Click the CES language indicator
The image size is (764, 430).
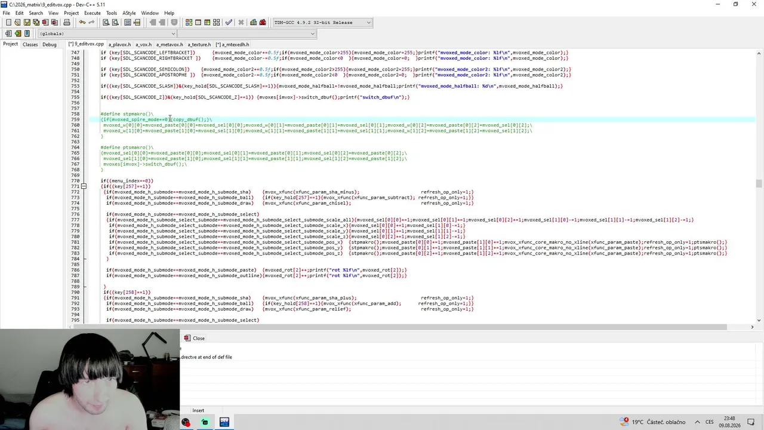[x=710, y=422]
